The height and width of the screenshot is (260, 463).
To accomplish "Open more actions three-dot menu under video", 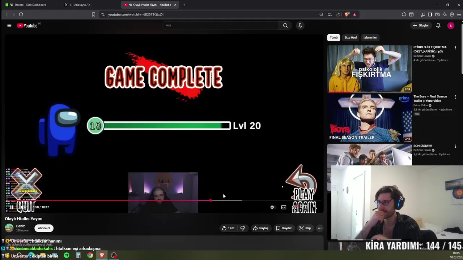I will [x=319, y=228].
